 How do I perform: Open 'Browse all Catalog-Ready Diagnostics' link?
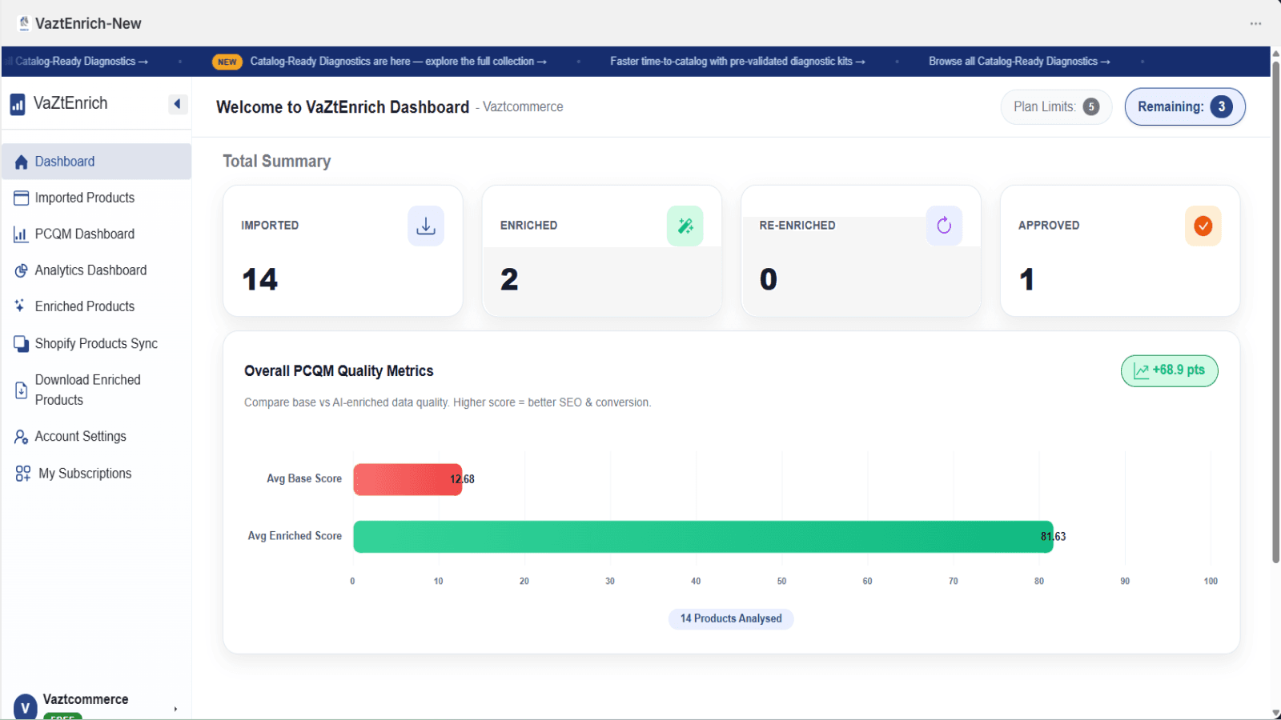[1019, 62]
